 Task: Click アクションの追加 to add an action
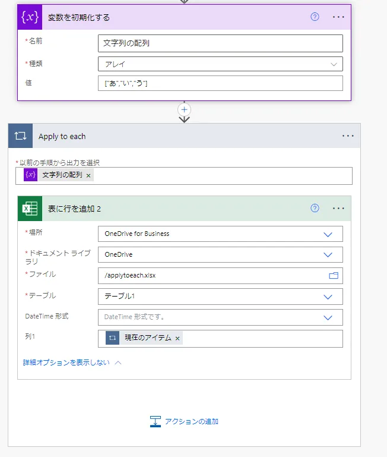coord(185,421)
